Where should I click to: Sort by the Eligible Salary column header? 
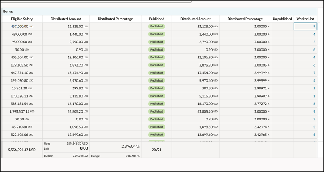(x=22, y=19)
